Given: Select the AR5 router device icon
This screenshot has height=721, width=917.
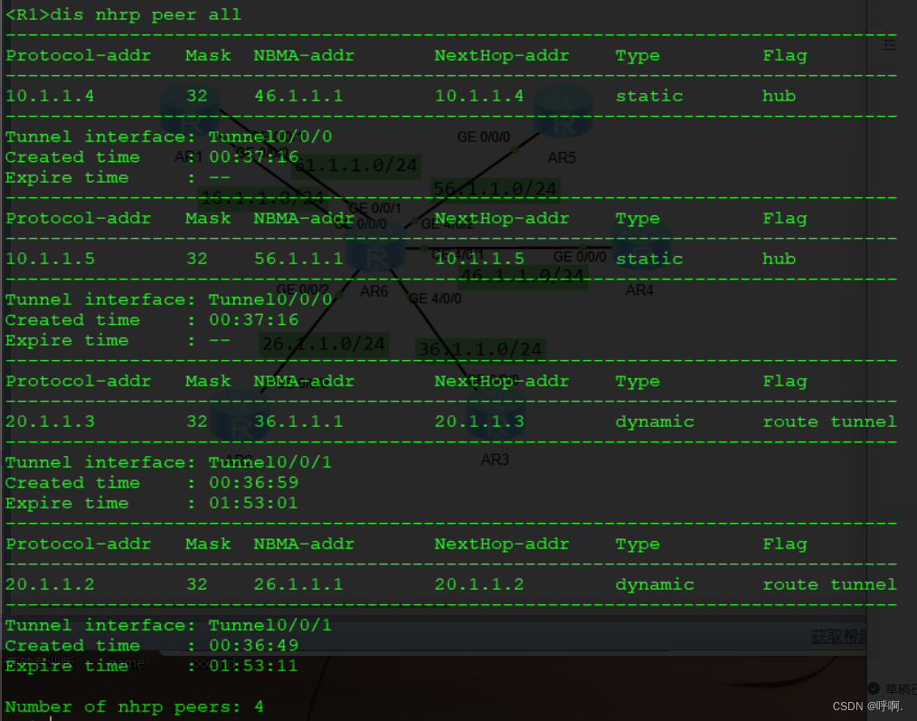Looking at the screenshot, I should [x=562, y=110].
